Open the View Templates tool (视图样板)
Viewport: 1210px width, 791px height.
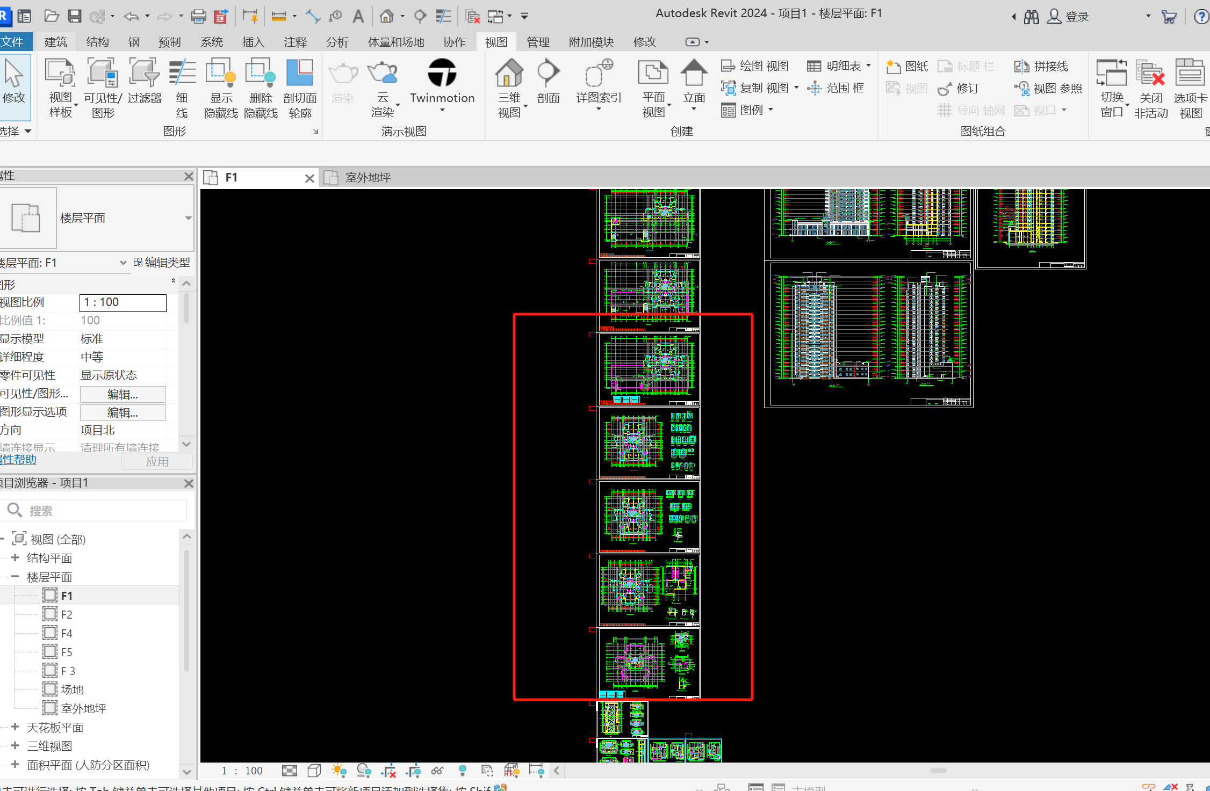coord(61,89)
